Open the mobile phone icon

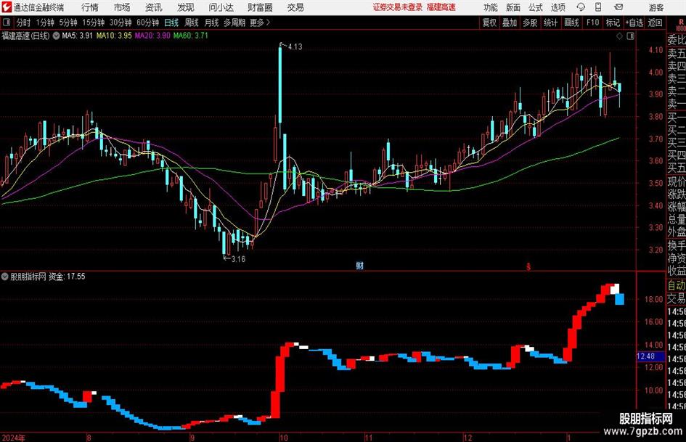tap(598, 7)
